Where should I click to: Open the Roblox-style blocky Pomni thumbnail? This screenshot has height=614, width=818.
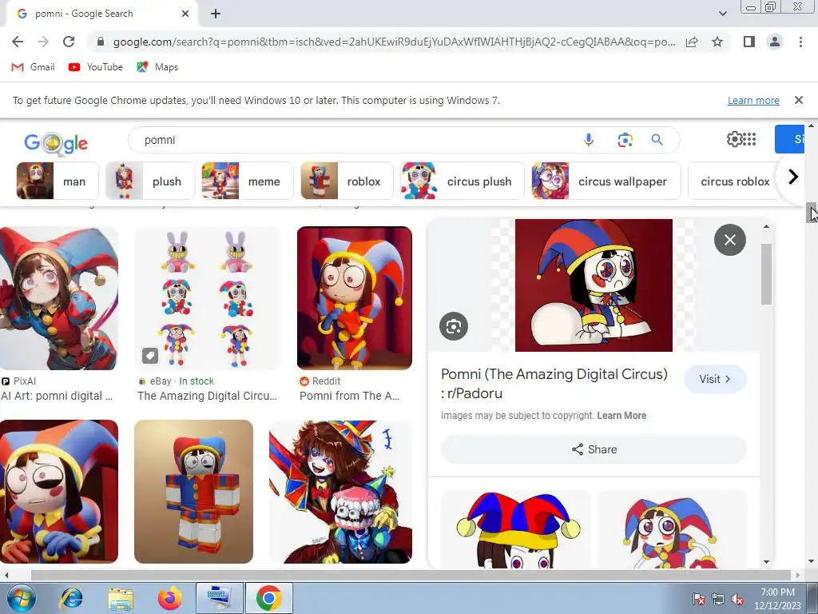(193, 492)
